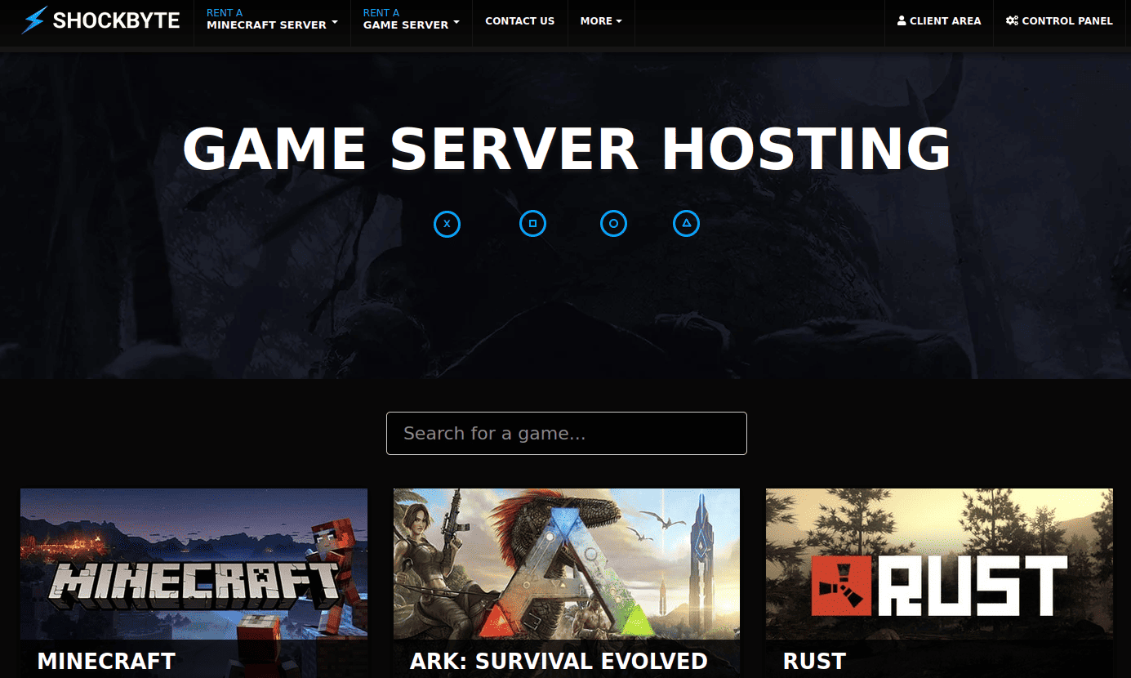Image resolution: width=1131 pixels, height=678 pixels.
Task: Click the Shockbyte lightning bolt logo
Action: [34, 20]
